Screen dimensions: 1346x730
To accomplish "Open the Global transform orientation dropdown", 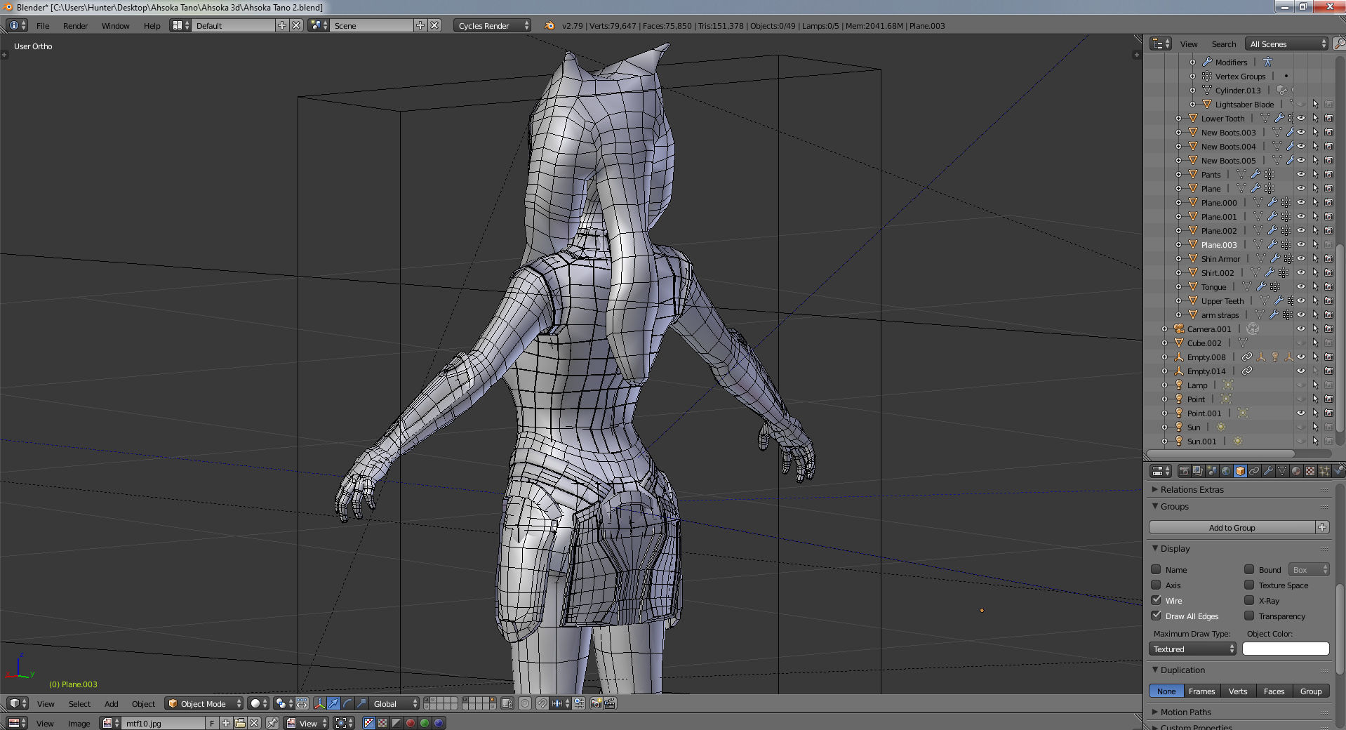I will tap(394, 703).
